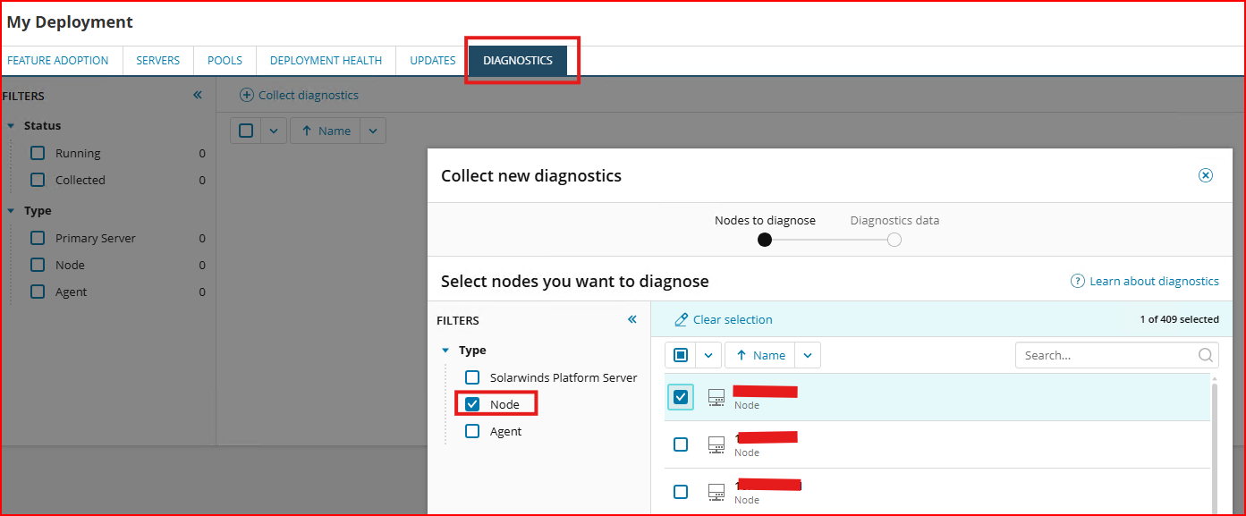Open the Servers tab

click(158, 61)
